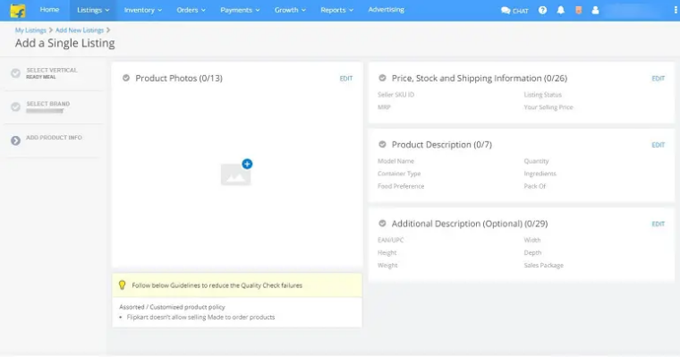
Task: Click Add Product Info arrow icon
Action: [x=15, y=140]
